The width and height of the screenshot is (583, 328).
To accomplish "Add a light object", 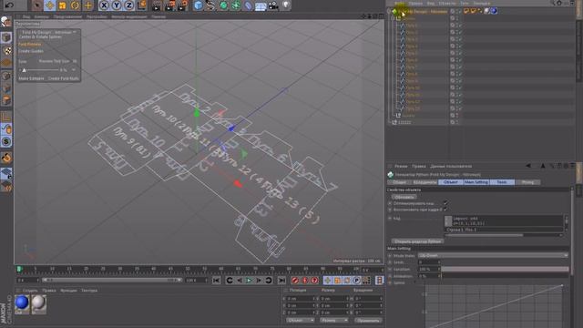I will click(286, 5).
